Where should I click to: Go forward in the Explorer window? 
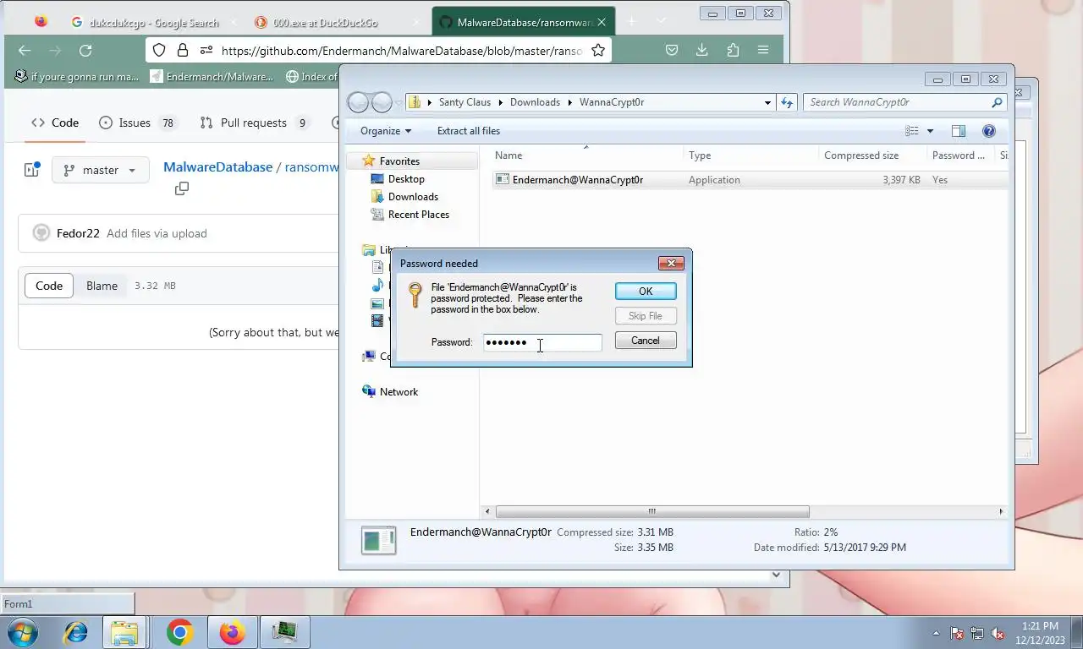382,102
